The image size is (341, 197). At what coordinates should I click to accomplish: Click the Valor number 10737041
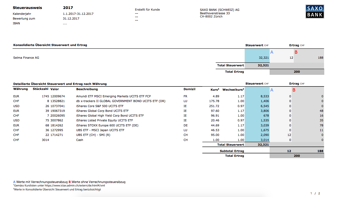click(x=58, y=106)
